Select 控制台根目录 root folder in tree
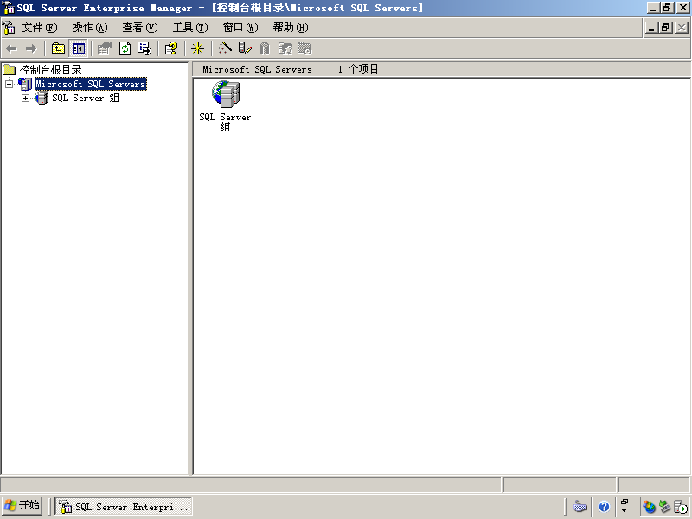The width and height of the screenshot is (692, 519). 50,70
